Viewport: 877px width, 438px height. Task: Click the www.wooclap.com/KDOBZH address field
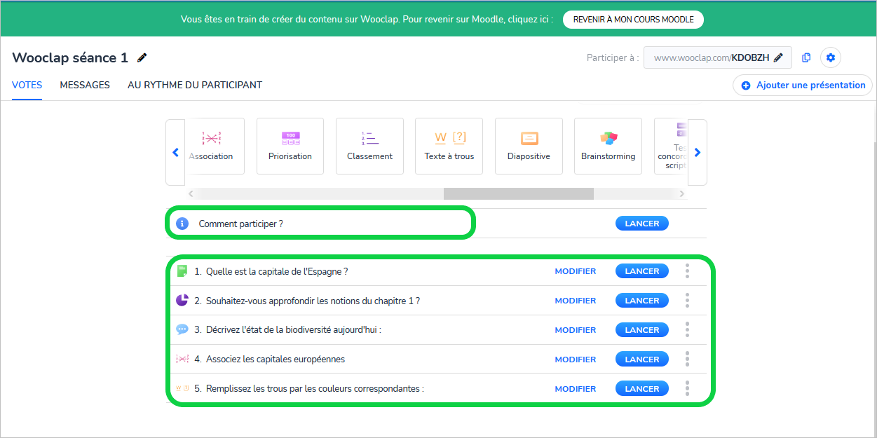click(x=718, y=57)
